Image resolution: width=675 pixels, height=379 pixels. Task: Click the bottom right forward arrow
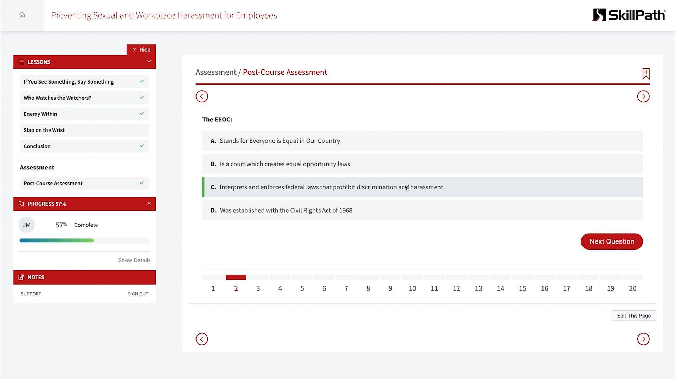tap(643, 339)
